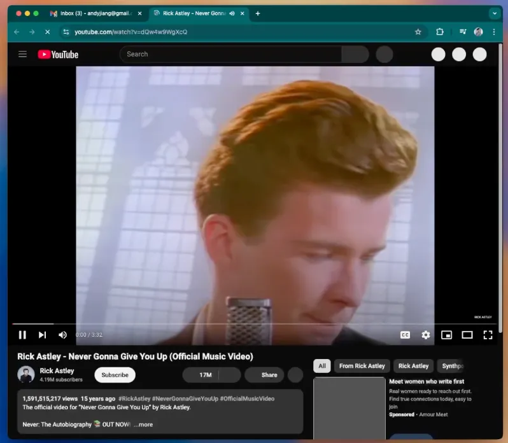Open the YouTube hamburger guide menu

[x=23, y=54]
